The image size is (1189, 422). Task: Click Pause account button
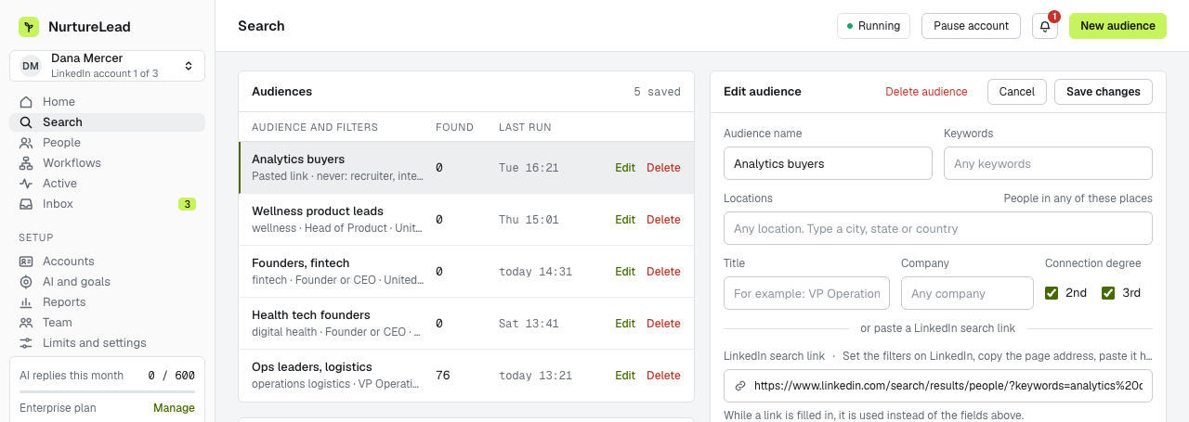coord(971,26)
